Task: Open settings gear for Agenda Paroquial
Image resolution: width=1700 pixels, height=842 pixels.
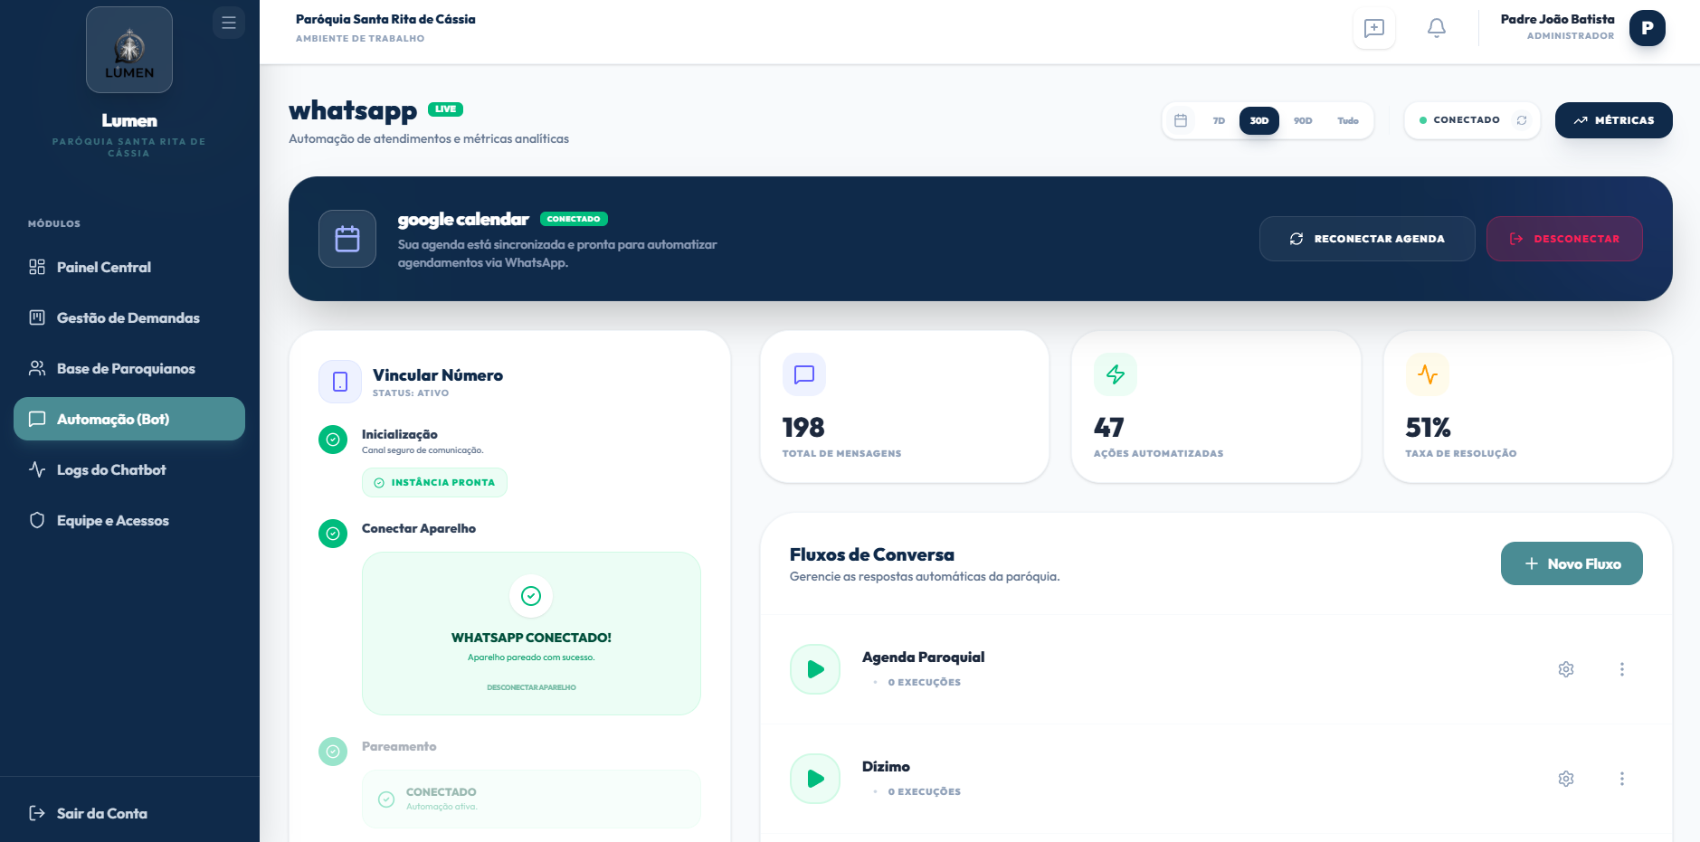Action: click(x=1566, y=669)
